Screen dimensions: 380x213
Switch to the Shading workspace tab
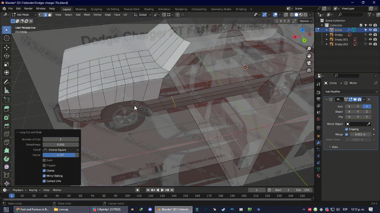point(149,9)
